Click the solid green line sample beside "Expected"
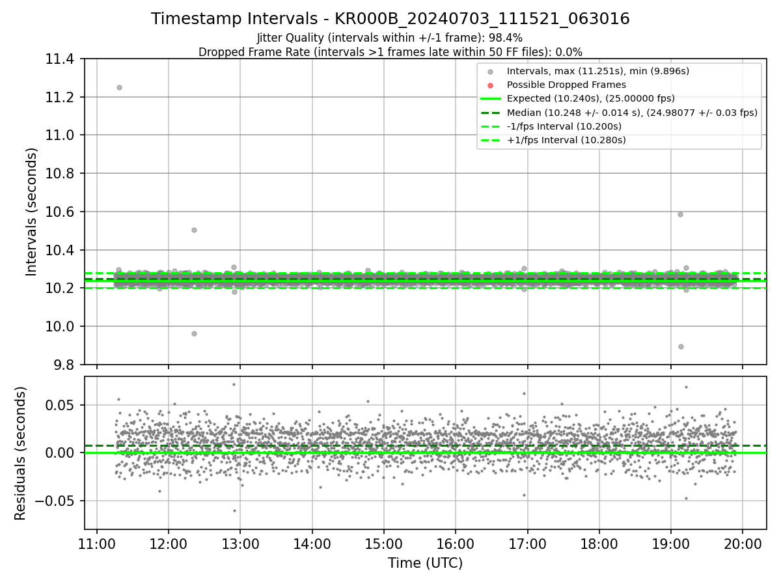The height and width of the screenshot is (586, 781). click(x=491, y=99)
